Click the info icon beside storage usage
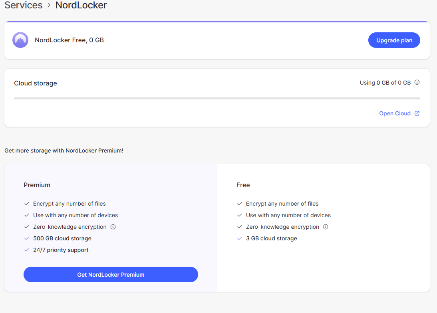This screenshot has width=437, height=313. (x=417, y=82)
